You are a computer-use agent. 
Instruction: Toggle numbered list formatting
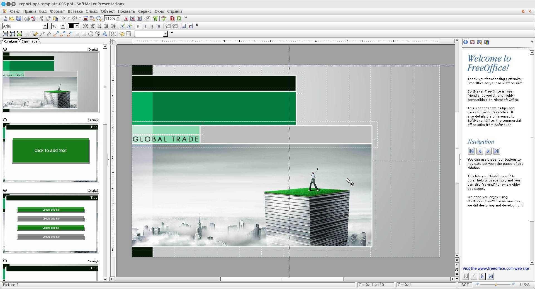[190, 26]
